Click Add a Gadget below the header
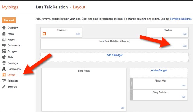The height and width of the screenshot is (112, 193). [114, 55]
